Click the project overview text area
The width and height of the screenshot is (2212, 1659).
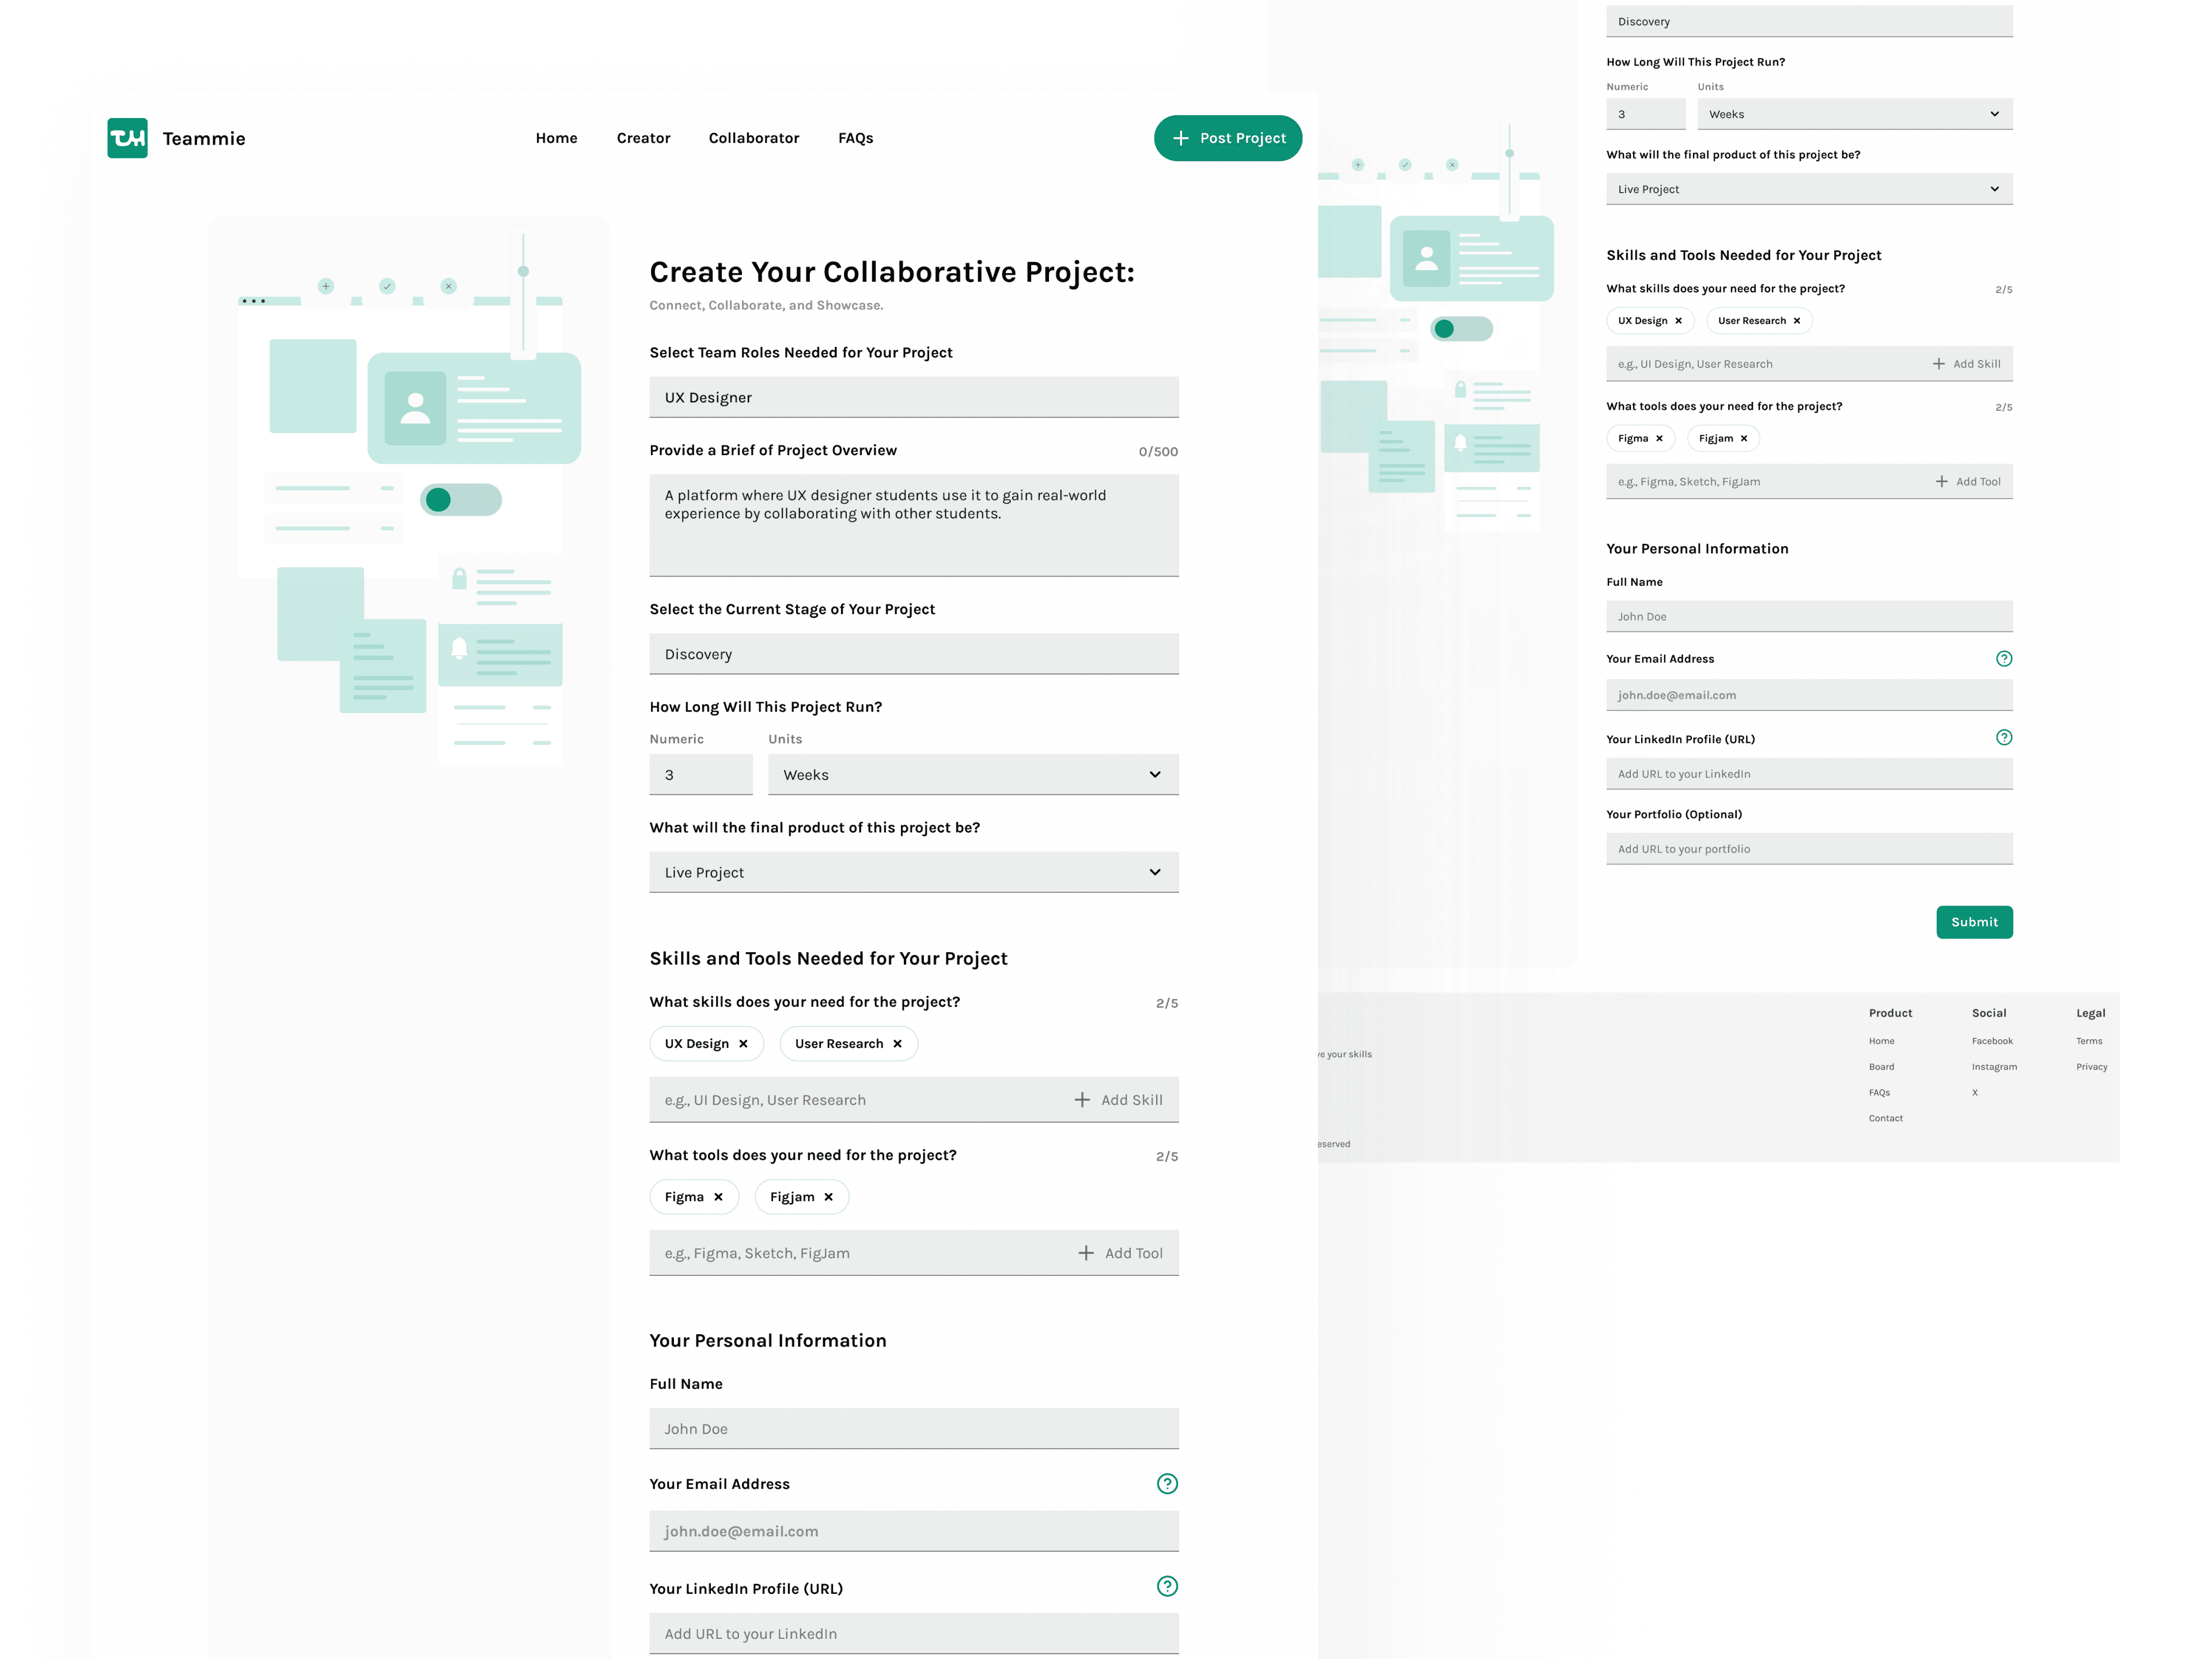point(913,525)
